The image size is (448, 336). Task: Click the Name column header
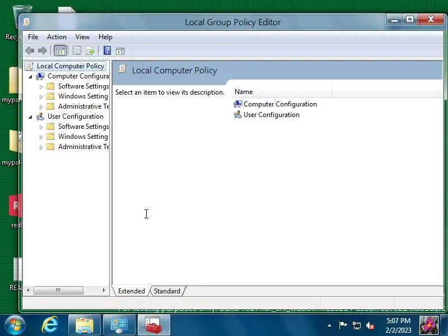pyautogui.click(x=282, y=92)
